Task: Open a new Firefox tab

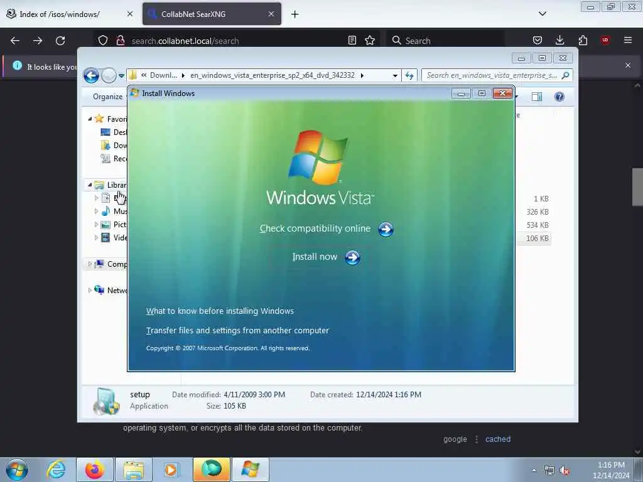Action: coord(295,14)
